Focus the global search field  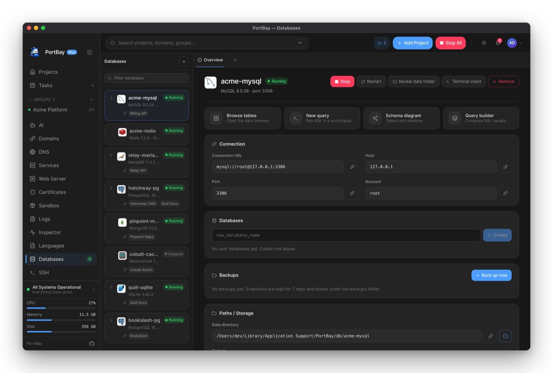point(207,43)
